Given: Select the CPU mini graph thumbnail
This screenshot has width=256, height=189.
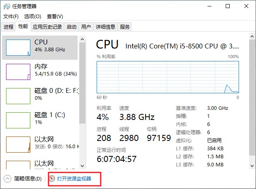Looking at the screenshot, I should pyautogui.click(x=18, y=47).
